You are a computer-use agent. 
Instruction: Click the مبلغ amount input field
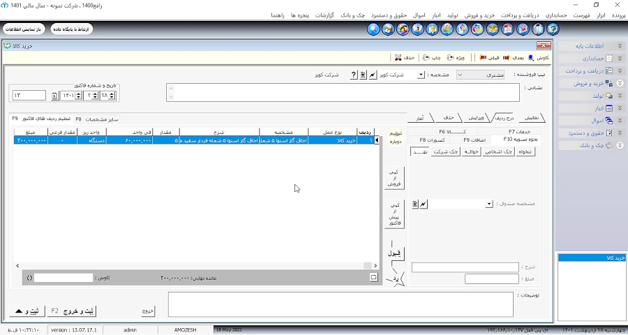point(492,279)
